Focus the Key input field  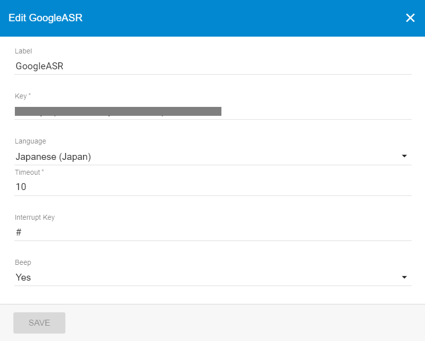(x=316, y=111)
